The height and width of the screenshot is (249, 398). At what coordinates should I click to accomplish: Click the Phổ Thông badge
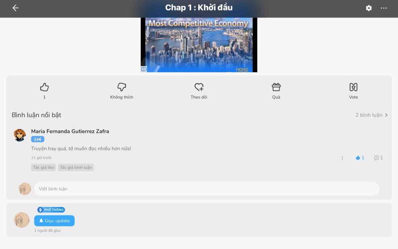tap(51, 210)
